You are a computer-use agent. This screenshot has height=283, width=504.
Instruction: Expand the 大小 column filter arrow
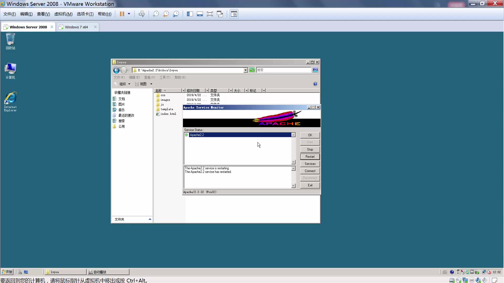pos(246,91)
